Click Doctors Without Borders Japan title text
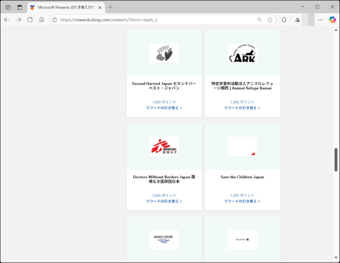 164,179
